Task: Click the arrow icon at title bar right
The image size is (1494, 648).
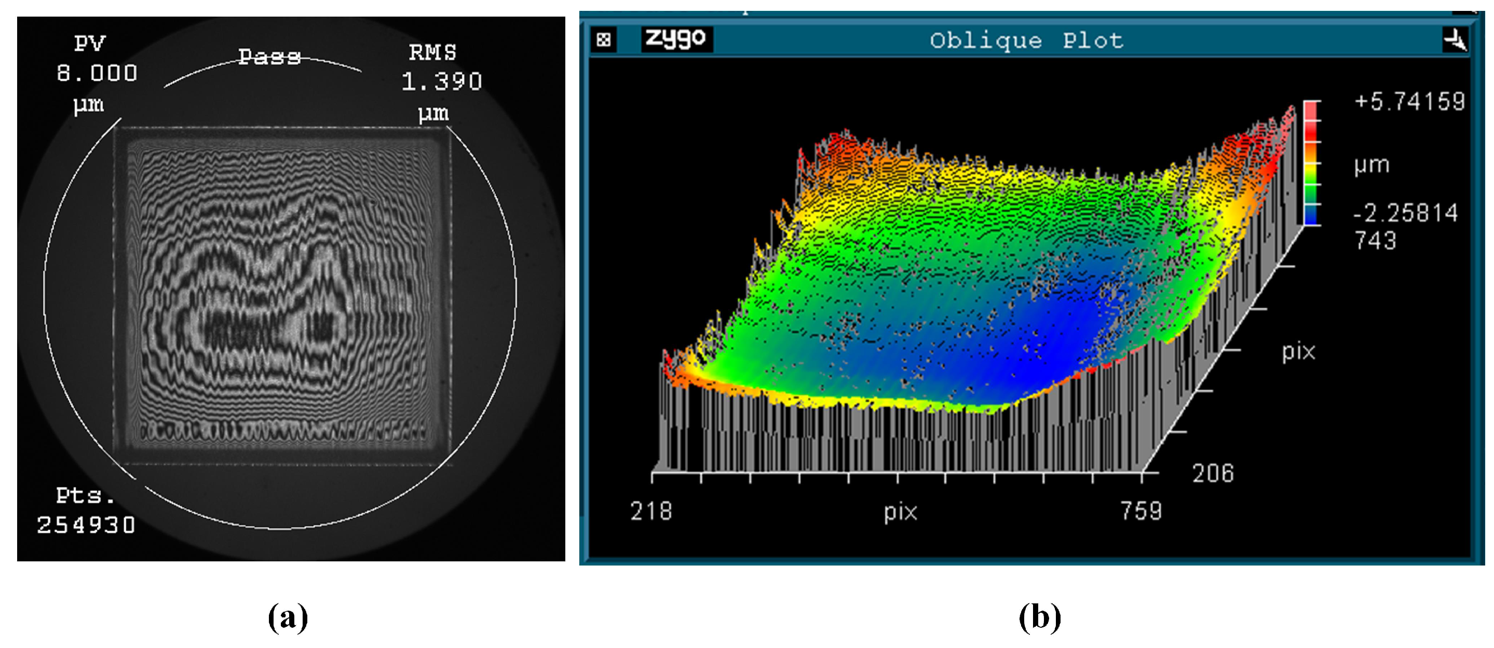Action: (1456, 39)
